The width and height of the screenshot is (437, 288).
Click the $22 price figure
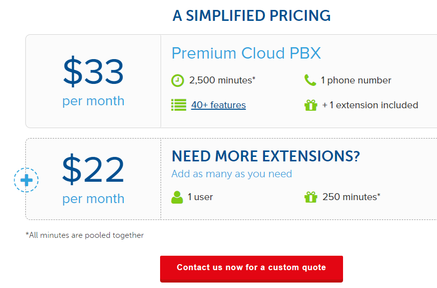click(93, 169)
